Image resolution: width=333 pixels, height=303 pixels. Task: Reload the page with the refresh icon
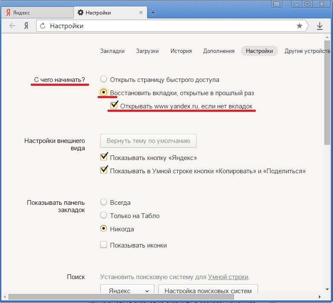pyautogui.click(x=43, y=26)
